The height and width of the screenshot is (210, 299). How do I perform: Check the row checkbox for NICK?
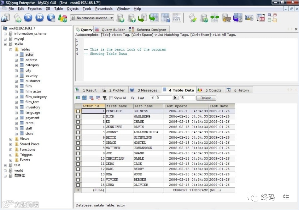[78, 116]
